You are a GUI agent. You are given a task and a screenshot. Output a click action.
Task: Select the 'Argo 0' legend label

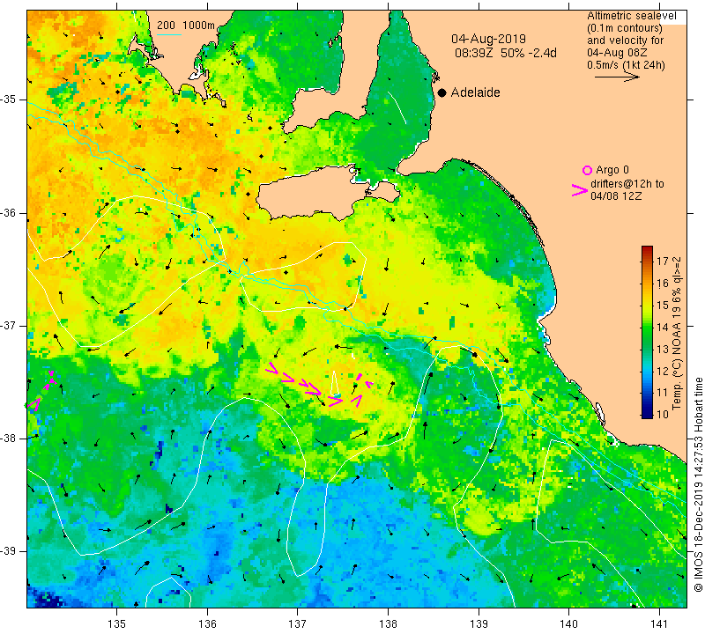[x=612, y=170]
